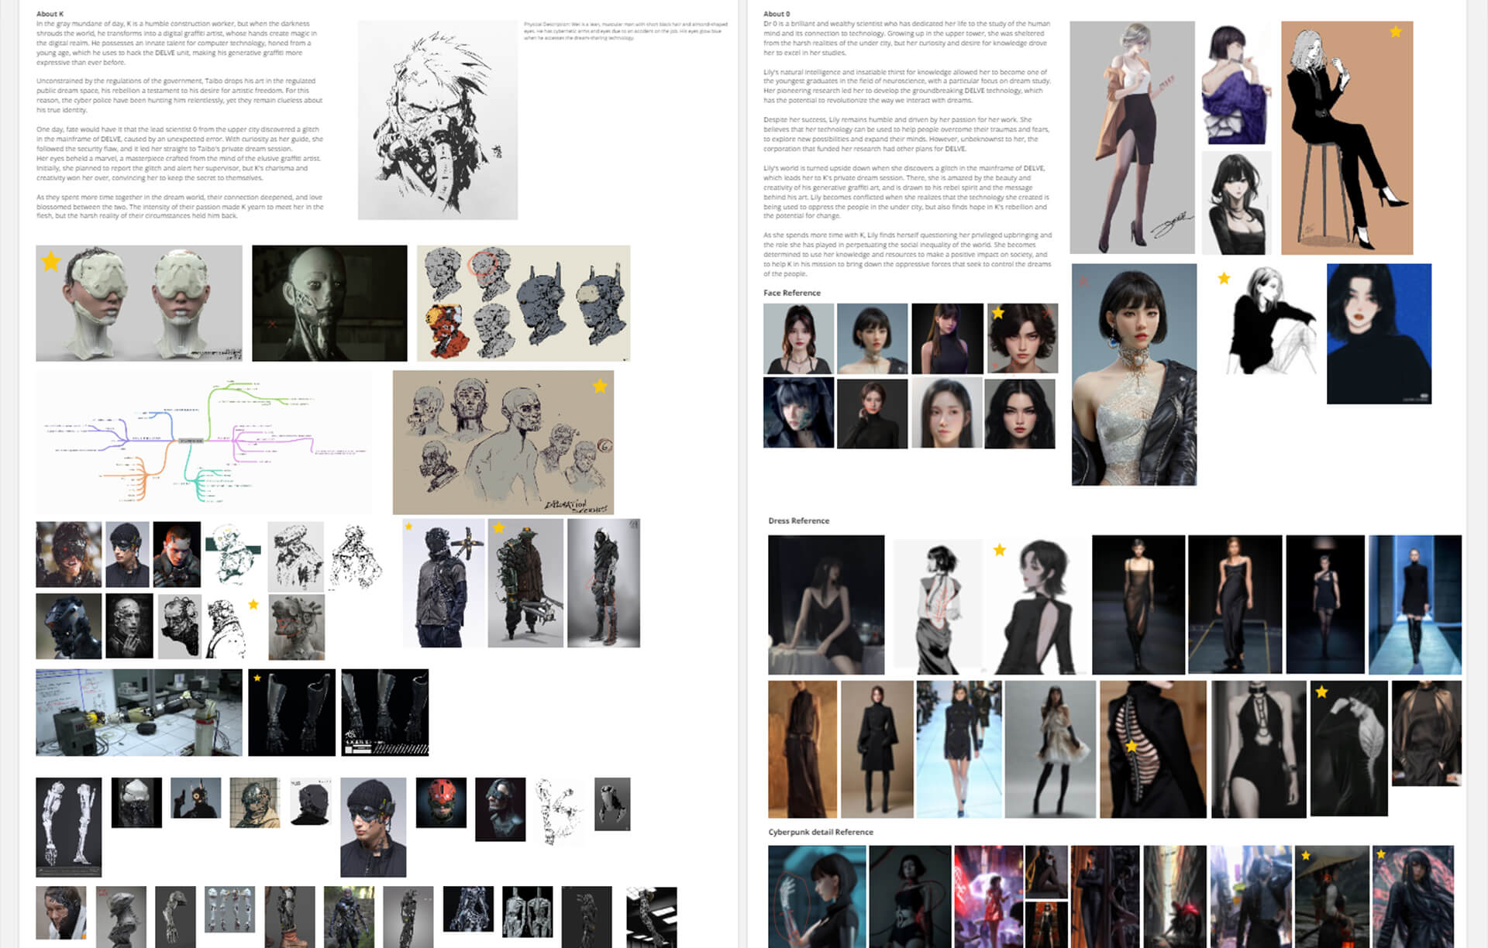Screen dimensions: 1488x948
Task: Open the black-haired woman on blue background
Action: pos(1379,334)
